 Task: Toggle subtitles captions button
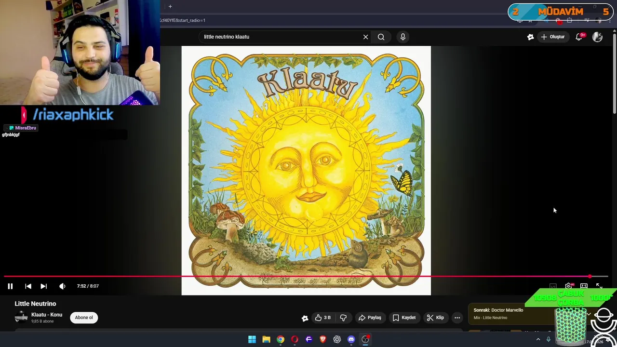click(553, 286)
